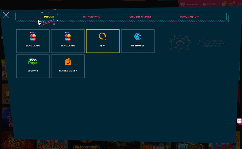The image size is (242, 149).
Task: Open the mail envelope icon in header
Action: tap(232, 4)
